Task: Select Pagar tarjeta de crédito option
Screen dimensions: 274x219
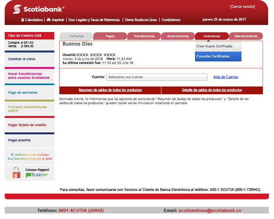Action: (27, 125)
